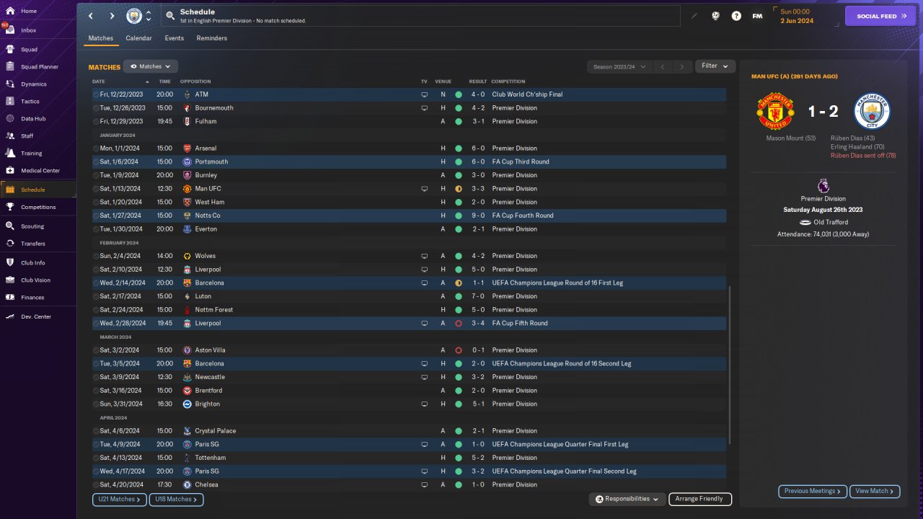The width and height of the screenshot is (923, 519).
Task: Open the Medical Center
Action: 38,171
